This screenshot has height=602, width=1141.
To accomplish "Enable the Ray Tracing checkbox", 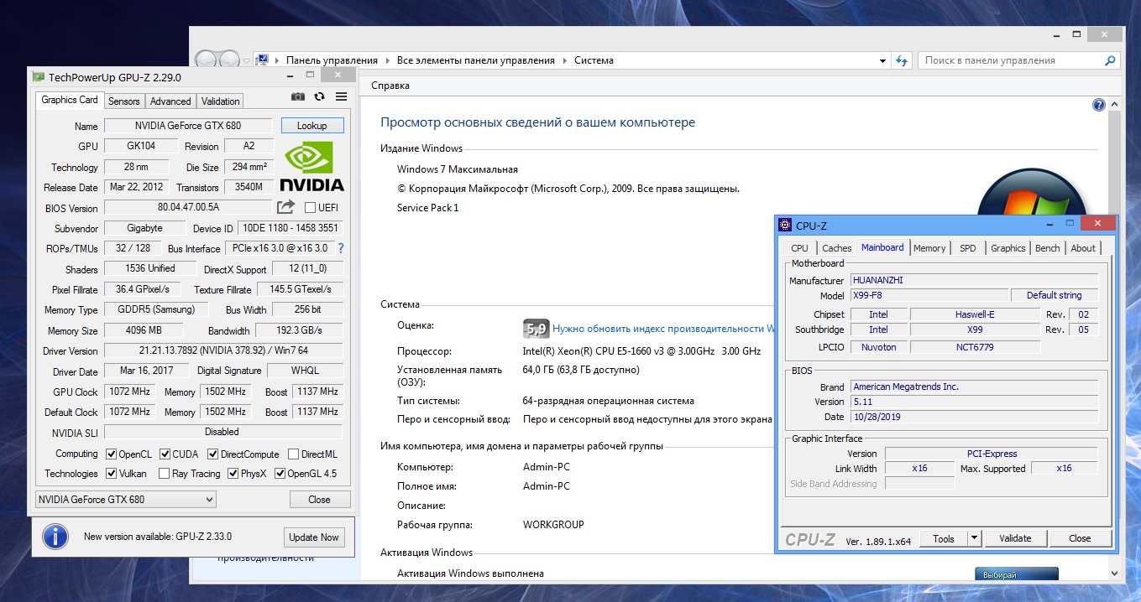I will (163, 474).
